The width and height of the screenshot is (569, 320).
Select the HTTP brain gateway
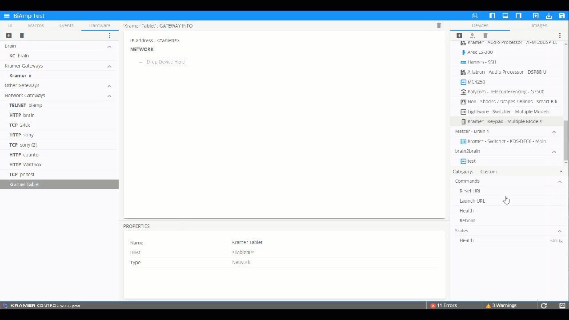coord(59,115)
